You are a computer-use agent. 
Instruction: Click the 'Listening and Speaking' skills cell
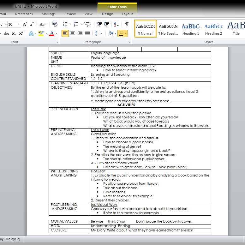(150, 75)
